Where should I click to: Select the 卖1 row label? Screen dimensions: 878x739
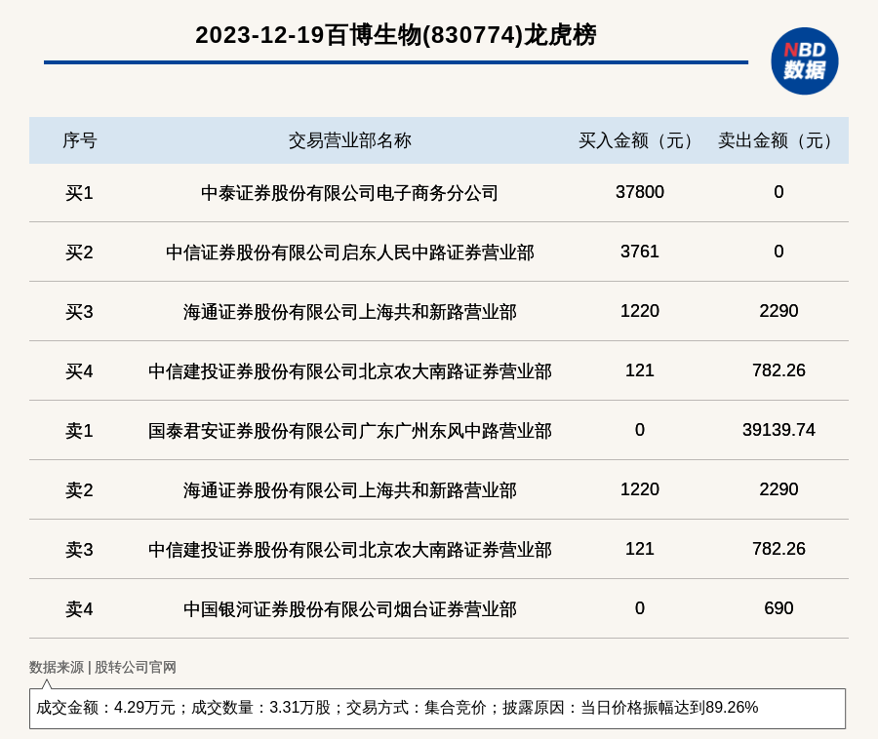click(x=80, y=431)
